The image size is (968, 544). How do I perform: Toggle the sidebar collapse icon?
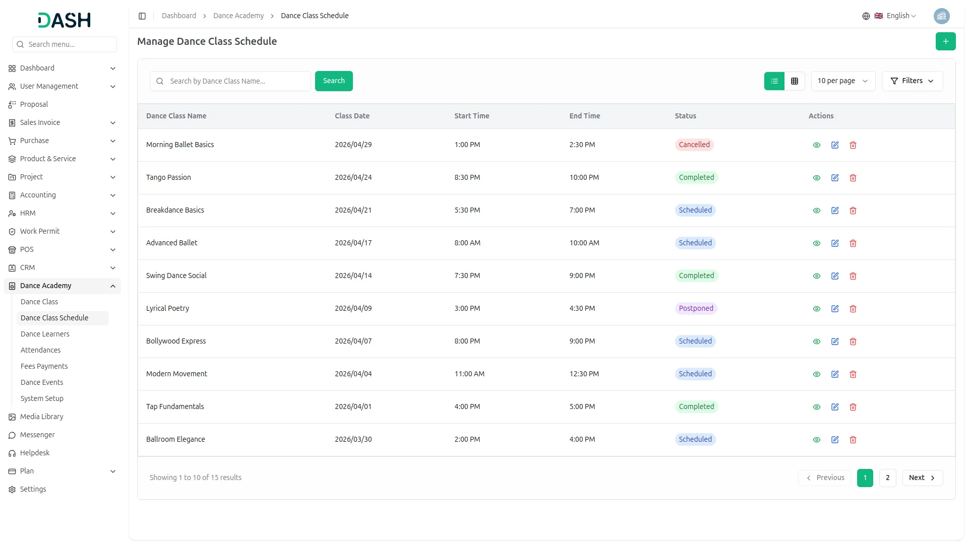(142, 16)
